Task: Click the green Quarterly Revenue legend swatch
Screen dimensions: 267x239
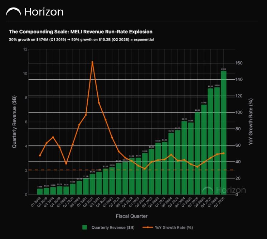Action: click(x=84, y=227)
